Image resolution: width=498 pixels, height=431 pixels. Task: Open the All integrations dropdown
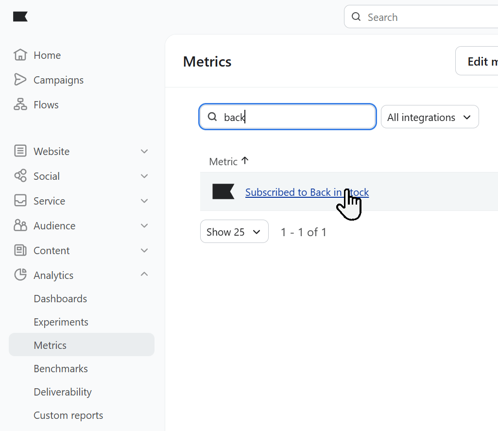(x=429, y=117)
